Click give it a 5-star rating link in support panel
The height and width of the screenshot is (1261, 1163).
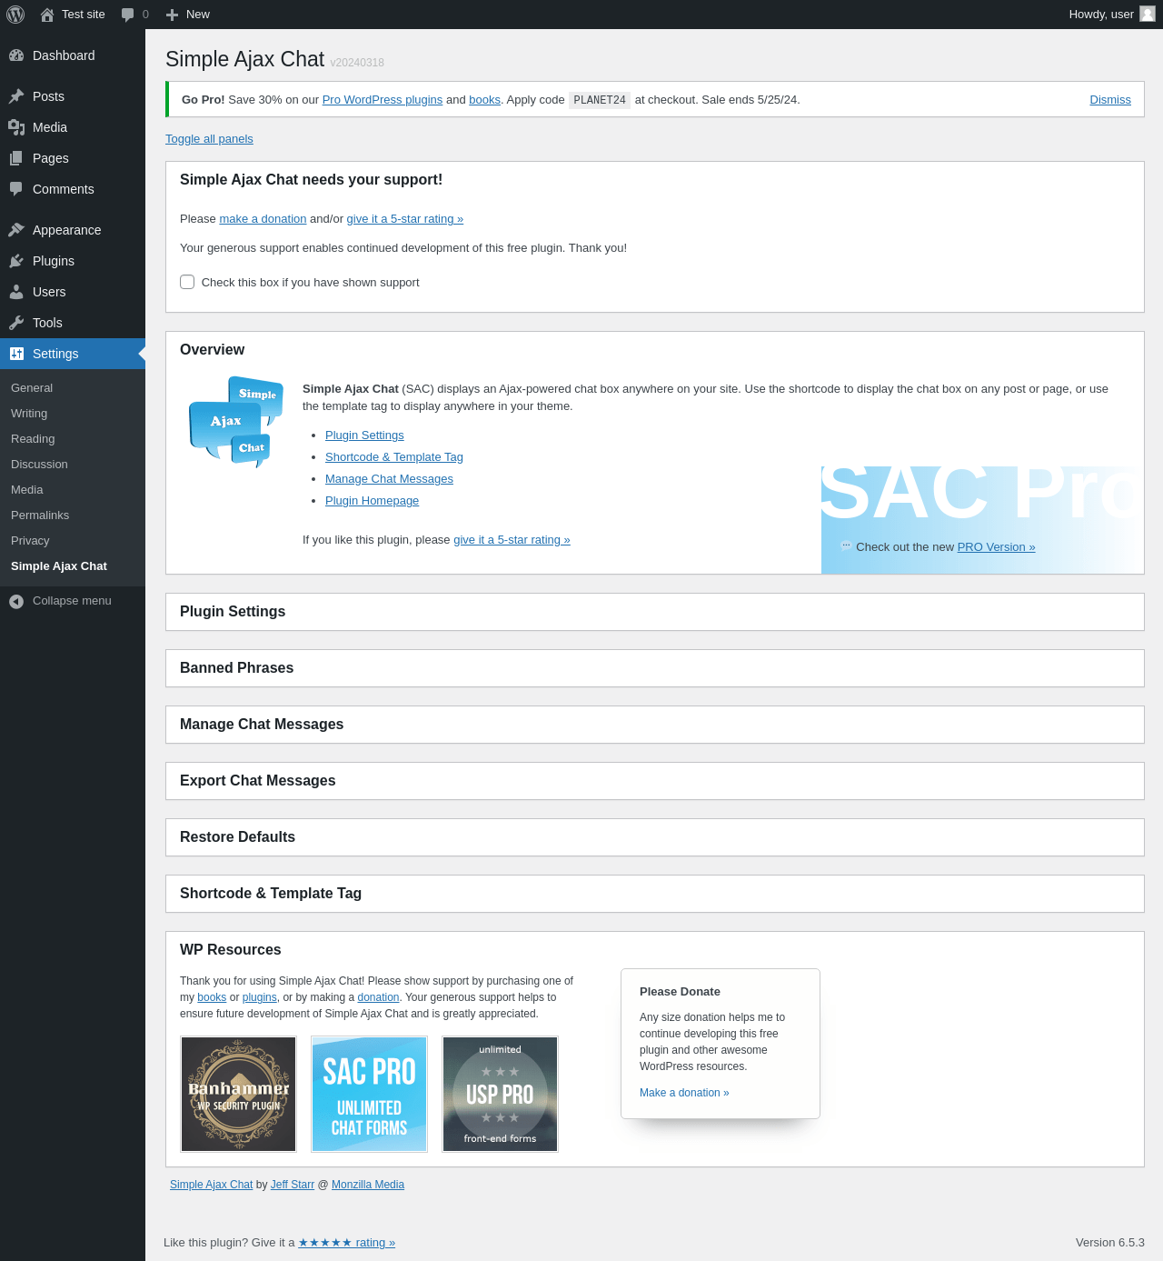[405, 219]
